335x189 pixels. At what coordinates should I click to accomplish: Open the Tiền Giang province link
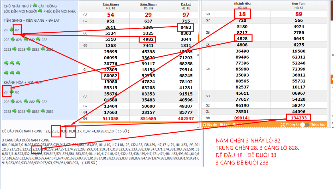(111, 4)
